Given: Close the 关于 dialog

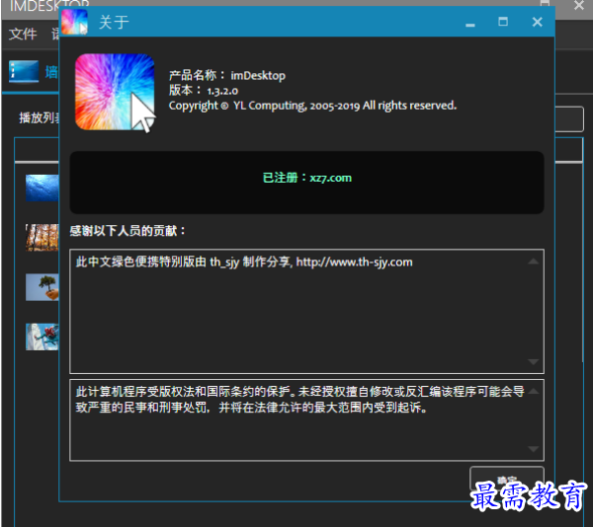Looking at the screenshot, I should tap(537, 22).
